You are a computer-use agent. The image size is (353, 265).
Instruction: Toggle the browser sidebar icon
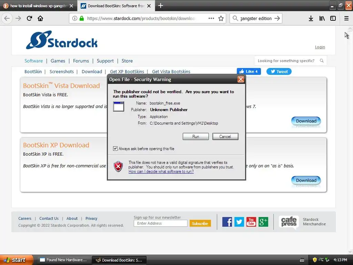point(333,18)
